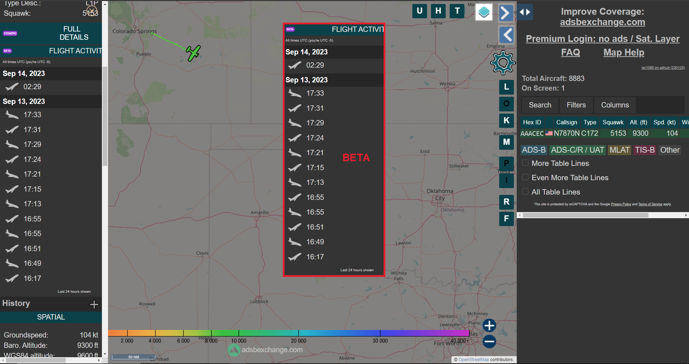Screen dimensions: 689x364
Task: Switch to the Search tab
Action: [x=540, y=105]
